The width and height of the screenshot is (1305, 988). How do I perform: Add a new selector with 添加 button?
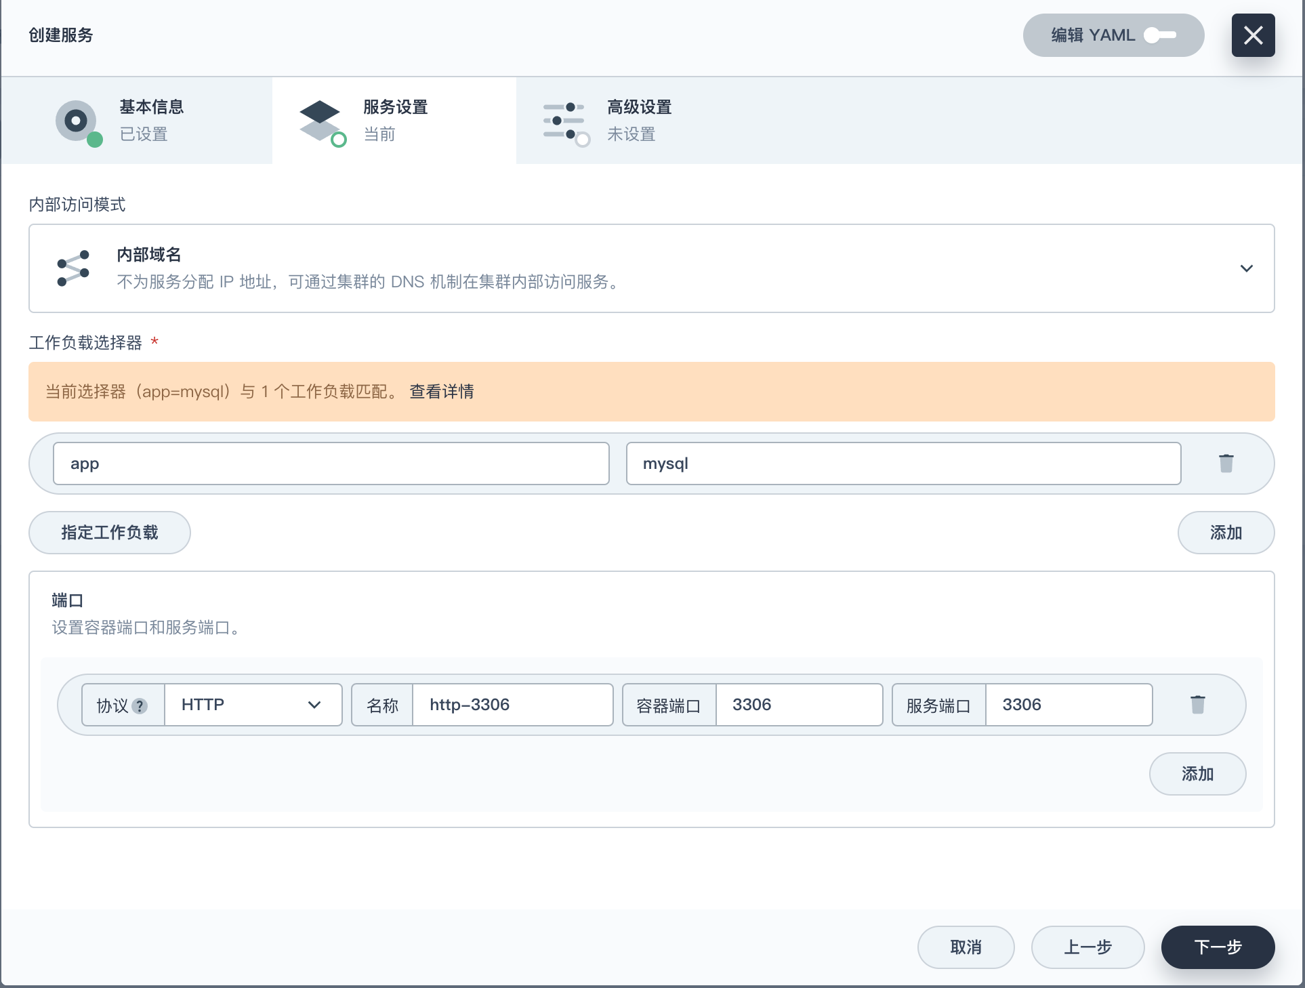[1225, 533]
